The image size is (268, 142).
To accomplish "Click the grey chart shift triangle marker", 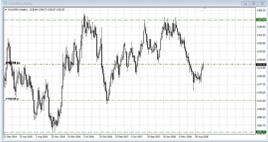I will (205, 9).
